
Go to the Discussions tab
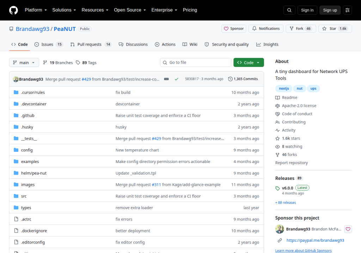coord(133,44)
